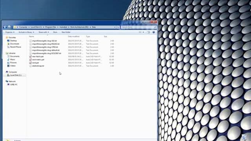
Task: Click icon of revit metric.pat file
Action: [x=31, y=60]
